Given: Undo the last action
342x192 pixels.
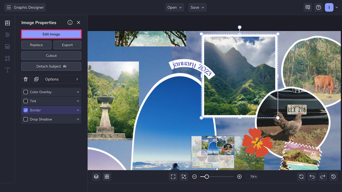Looking at the screenshot, I should pyautogui.click(x=312, y=177).
